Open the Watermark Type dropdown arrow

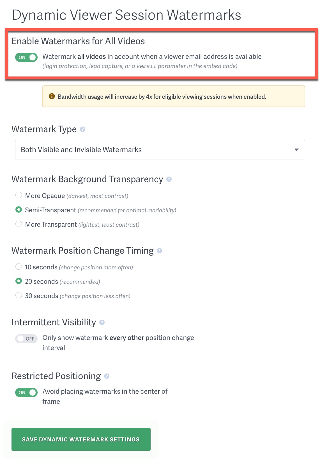tap(296, 150)
